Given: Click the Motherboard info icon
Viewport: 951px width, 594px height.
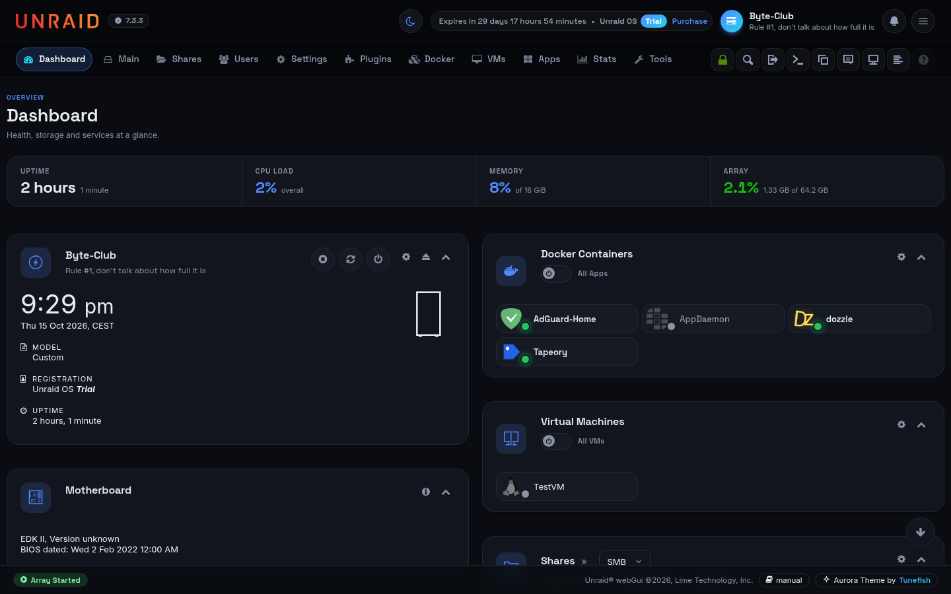Looking at the screenshot, I should pyautogui.click(x=426, y=492).
